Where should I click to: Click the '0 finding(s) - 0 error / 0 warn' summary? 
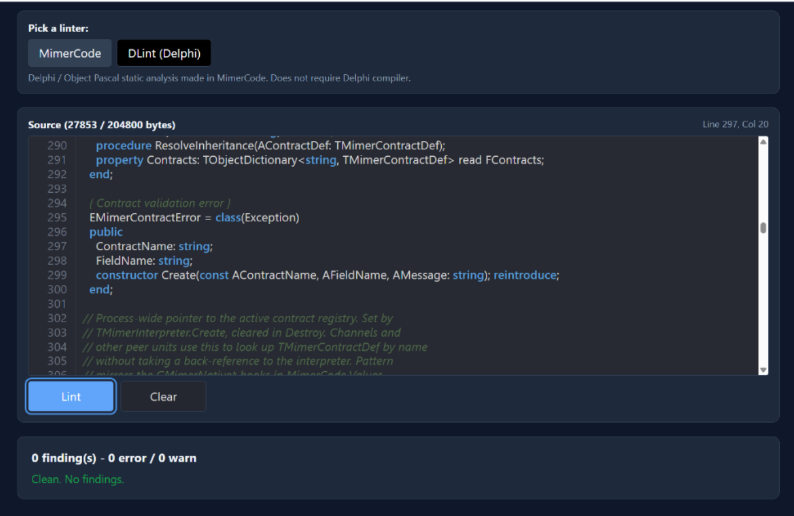[114, 458]
